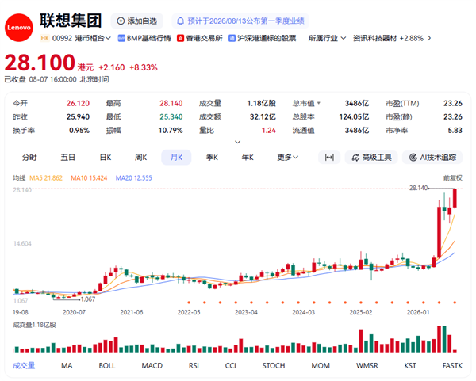The width and height of the screenshot is (476, 381).
Task: Click the MA5 21.862 indicator label
Action: point(46,178)
